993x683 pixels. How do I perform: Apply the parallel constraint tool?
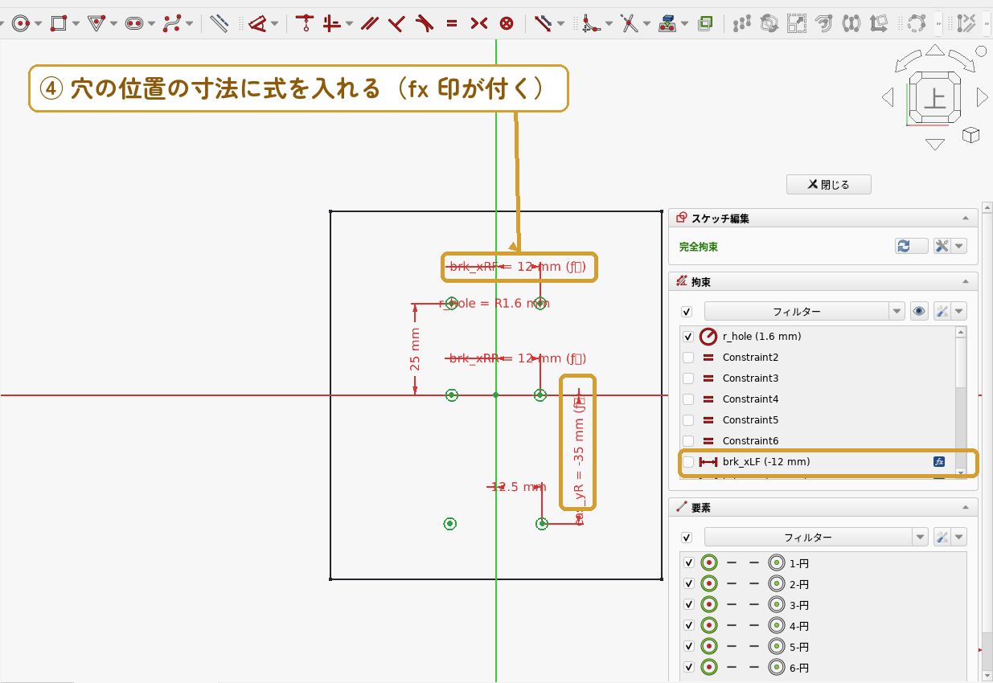369,23
